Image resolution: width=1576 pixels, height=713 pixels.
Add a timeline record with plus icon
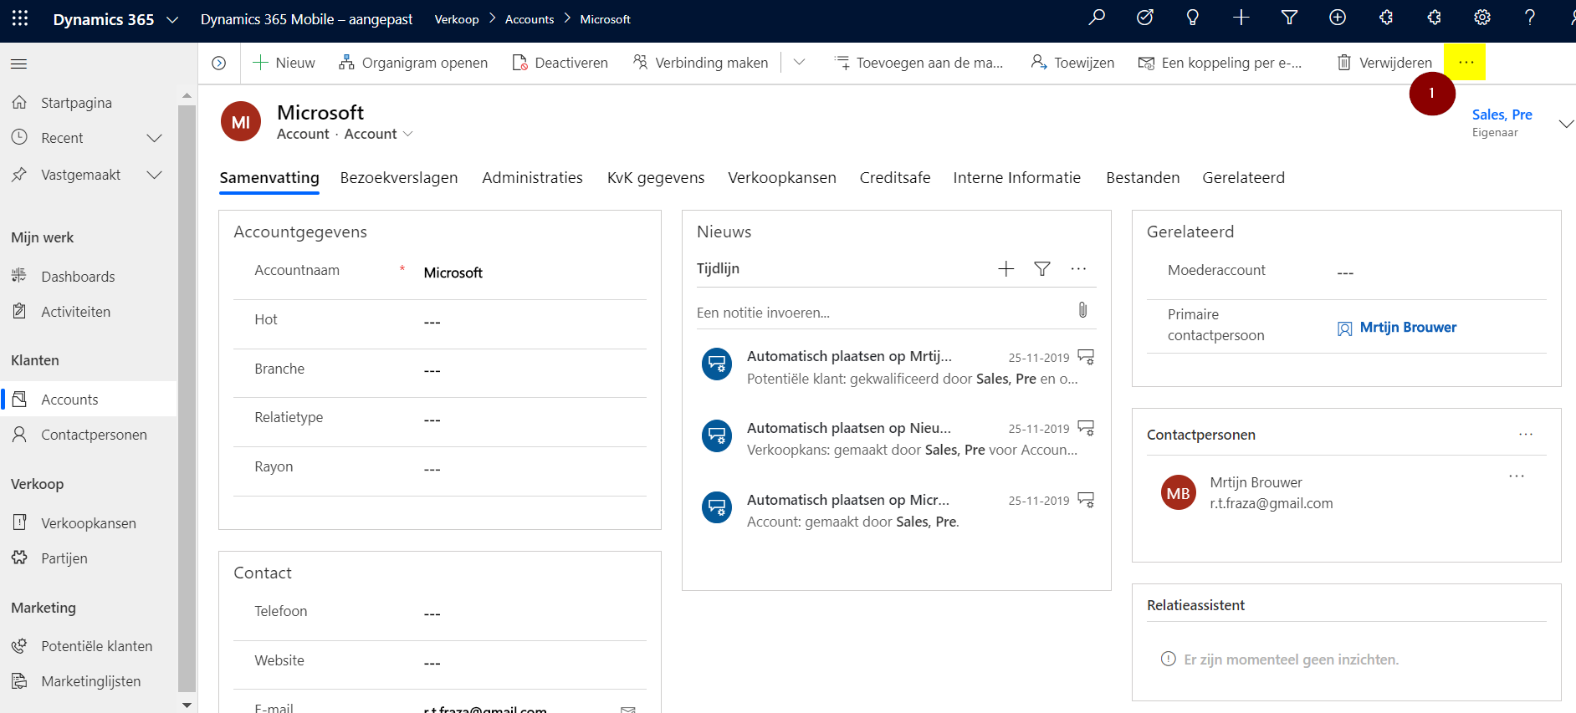[1005, 268]
